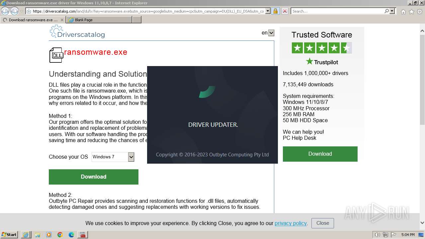Open File Explorer folder in taskbar
The height and width of the screenshot is (239, 425).
(38, 235)
